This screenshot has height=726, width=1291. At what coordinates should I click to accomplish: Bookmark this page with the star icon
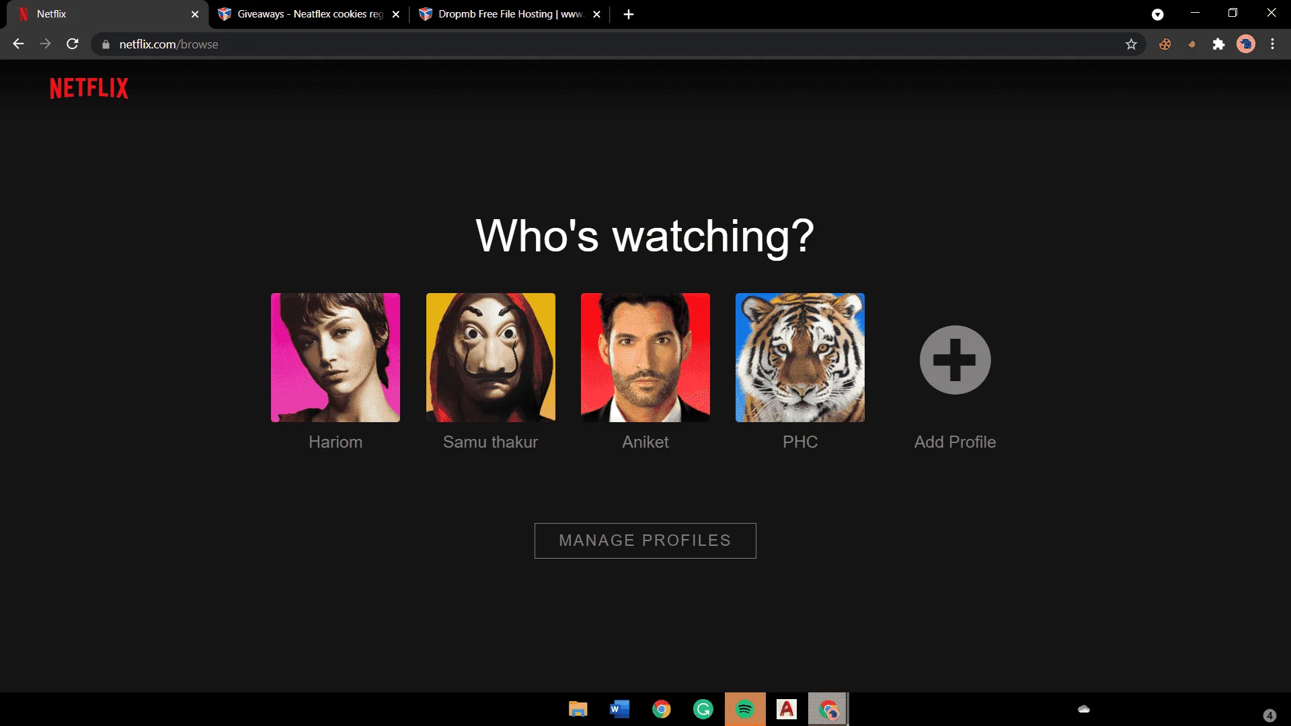coord(1131,44)
